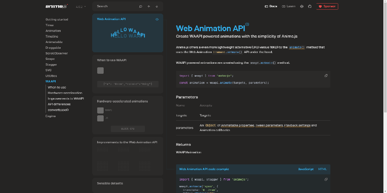The width and height of the screenshot is (387, 193).
Task: Click the search magnifier icon
Action: (x=141, y=6)
